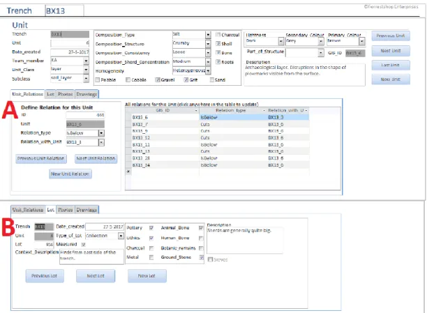427x313 pixels.
Task: Open the Subclass dropdown
Action: pyautogui.click(x=86, y=79)
